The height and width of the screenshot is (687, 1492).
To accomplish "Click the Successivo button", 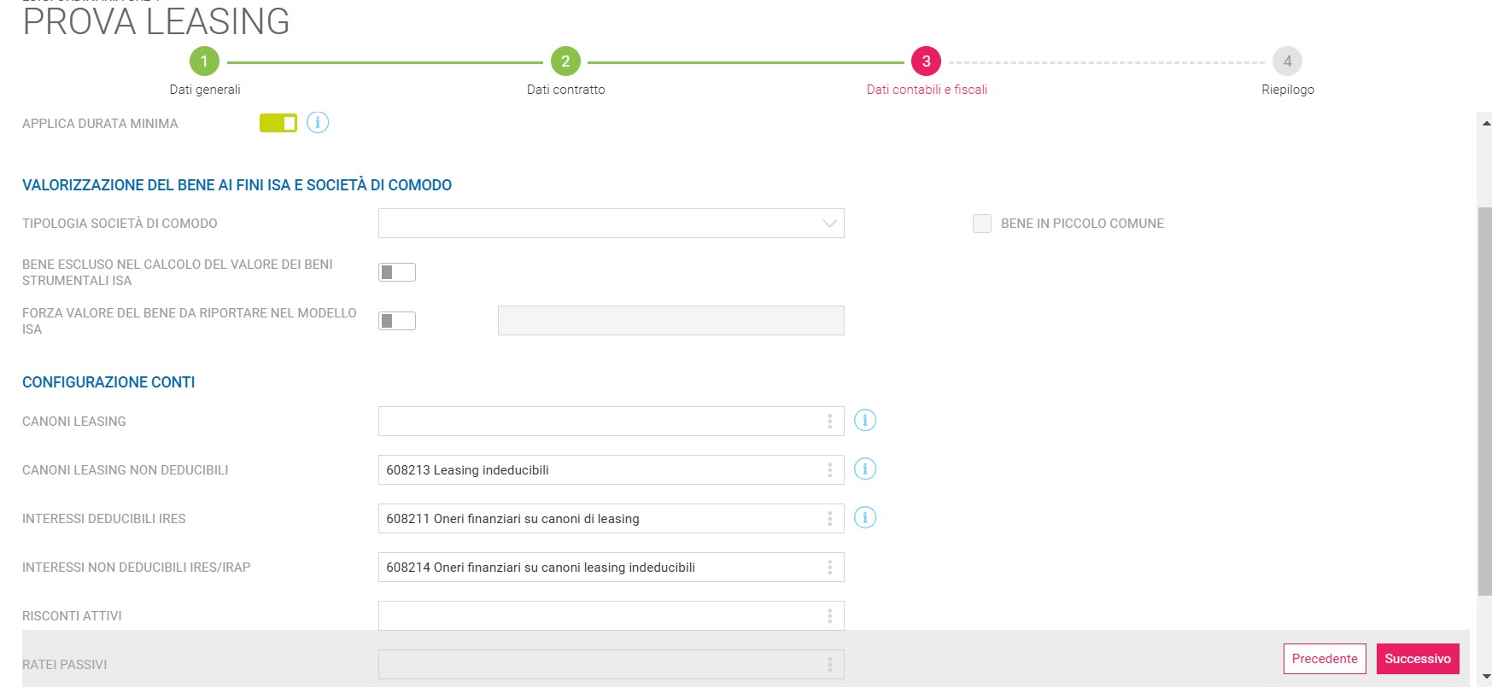I will [x=1418, y=659].
